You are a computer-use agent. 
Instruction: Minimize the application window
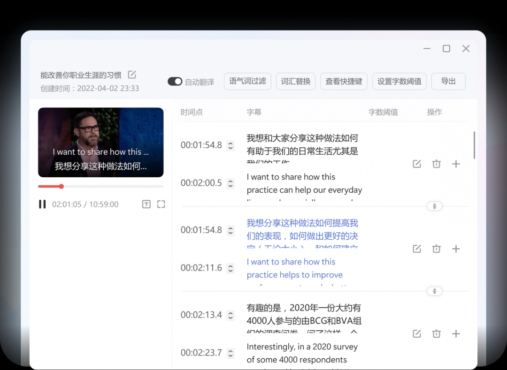click(x=427, y=48)
